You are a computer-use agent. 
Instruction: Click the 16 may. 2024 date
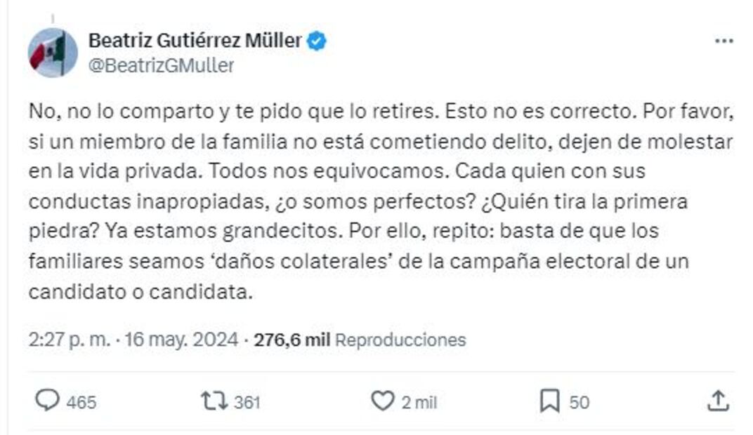coord(183,340)
